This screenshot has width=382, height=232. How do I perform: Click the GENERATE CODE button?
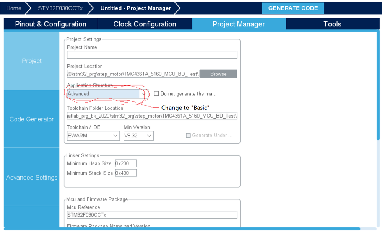click(x=293, y=8)
